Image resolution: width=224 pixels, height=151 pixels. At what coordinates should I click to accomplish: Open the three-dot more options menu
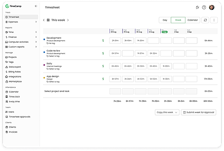coord(214,20)
